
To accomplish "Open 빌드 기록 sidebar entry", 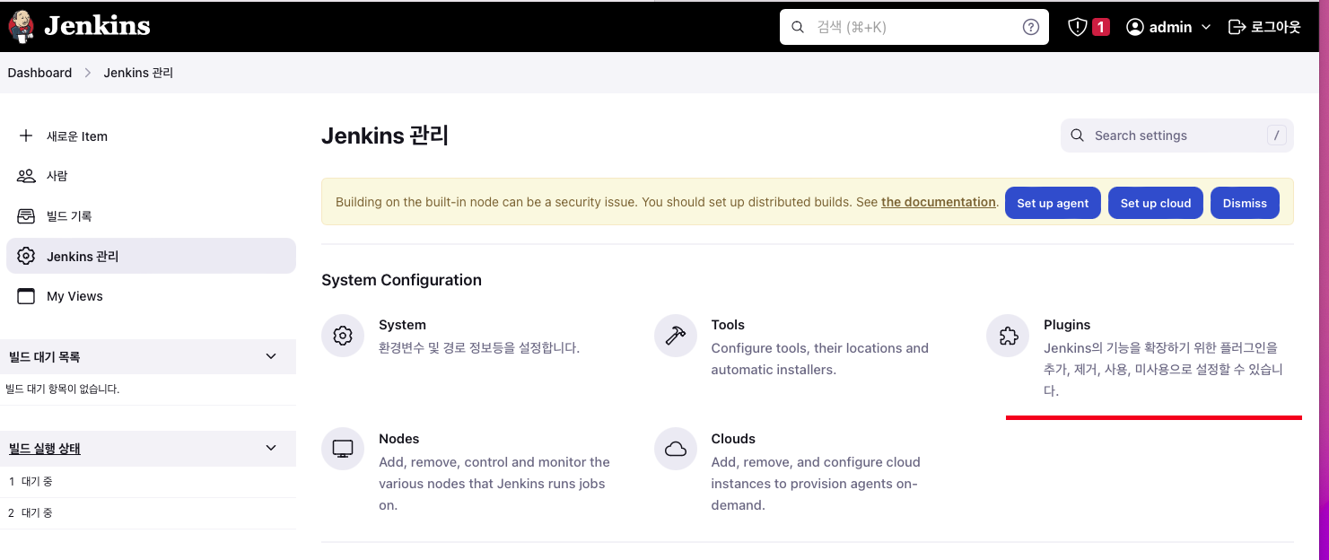I will (x=151, y=216).
